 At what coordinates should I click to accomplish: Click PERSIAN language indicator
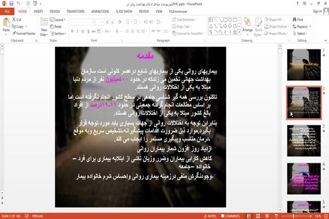[37, 216]
